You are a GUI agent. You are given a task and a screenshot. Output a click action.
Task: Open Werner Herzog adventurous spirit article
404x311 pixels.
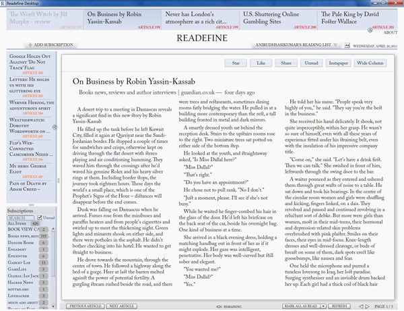point(31,107)
